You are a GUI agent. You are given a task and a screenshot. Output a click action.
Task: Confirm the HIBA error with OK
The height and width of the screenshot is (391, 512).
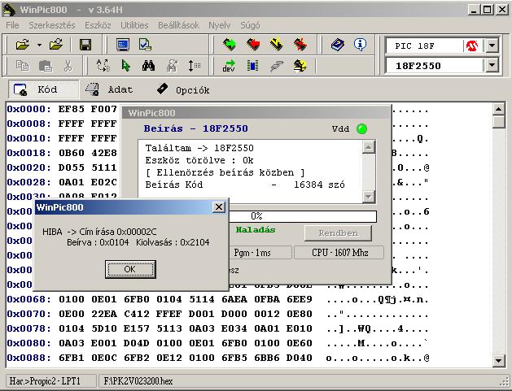pyautogui.click(x=130, y=269)
